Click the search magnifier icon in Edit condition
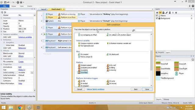This screenshot has height=110, width=195. click(133, 30)
